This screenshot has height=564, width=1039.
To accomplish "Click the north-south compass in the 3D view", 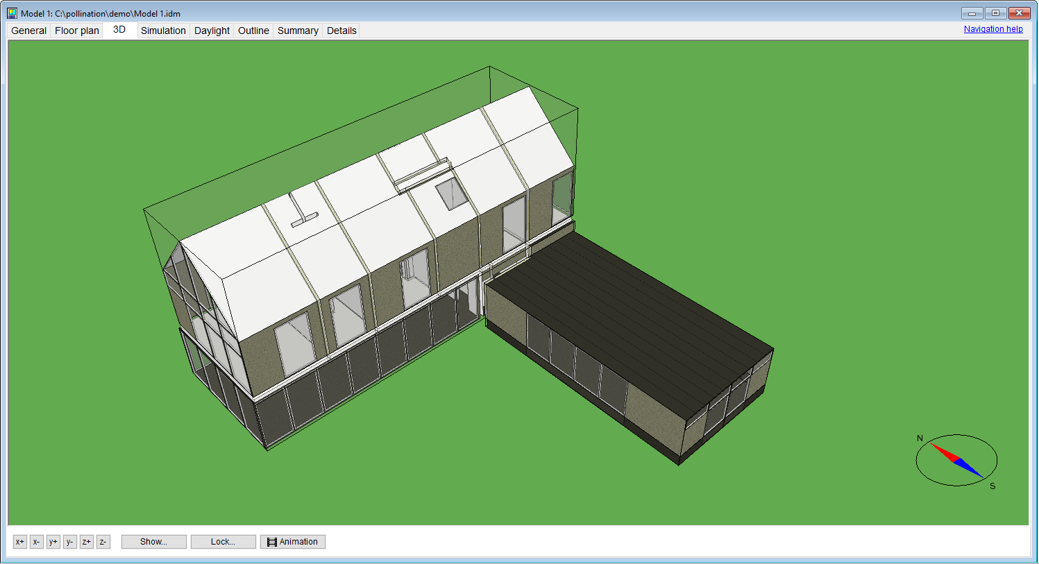I will pos(956,460).
